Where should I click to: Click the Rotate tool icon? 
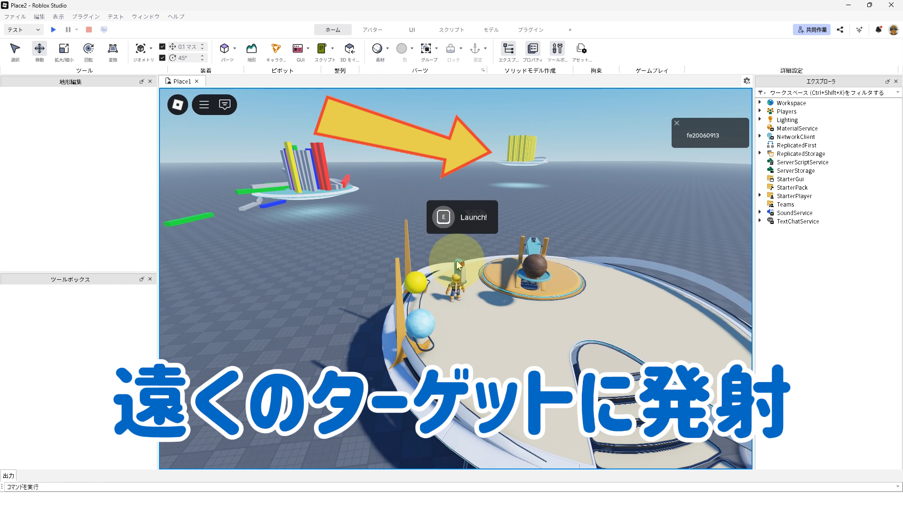click(x=88, y=49)
